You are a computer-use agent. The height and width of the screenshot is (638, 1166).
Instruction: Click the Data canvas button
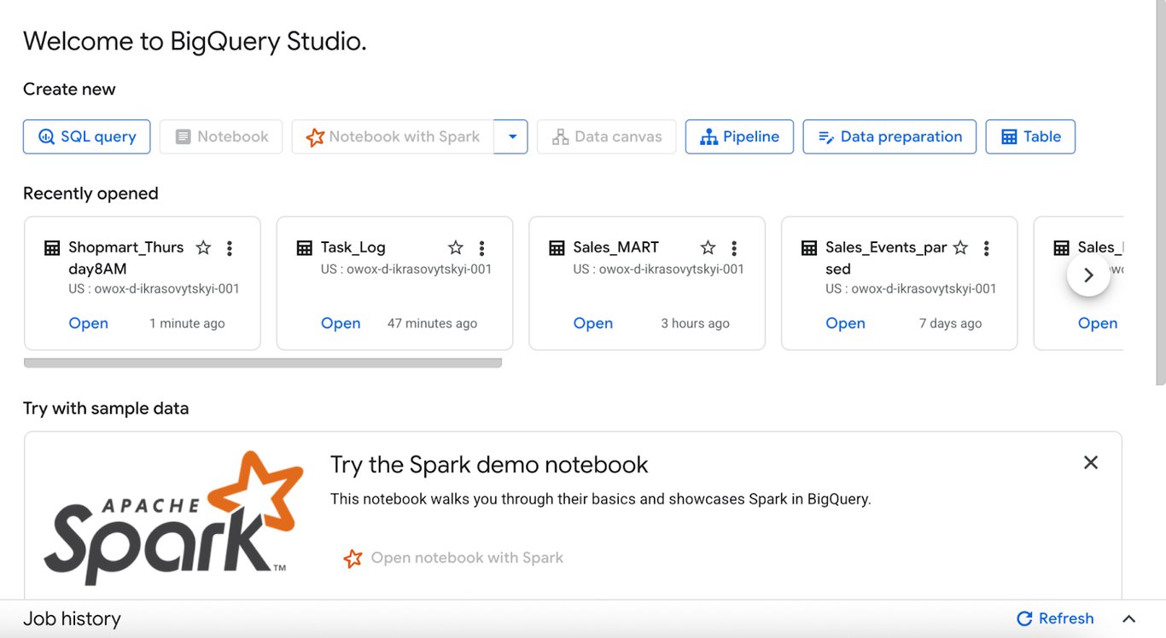click(x=606, y=136)
